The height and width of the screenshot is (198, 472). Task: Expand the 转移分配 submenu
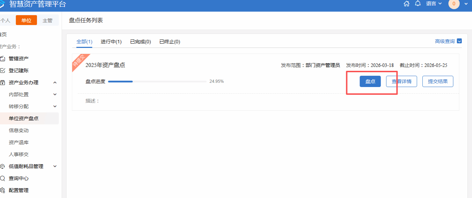pos(55,106)
